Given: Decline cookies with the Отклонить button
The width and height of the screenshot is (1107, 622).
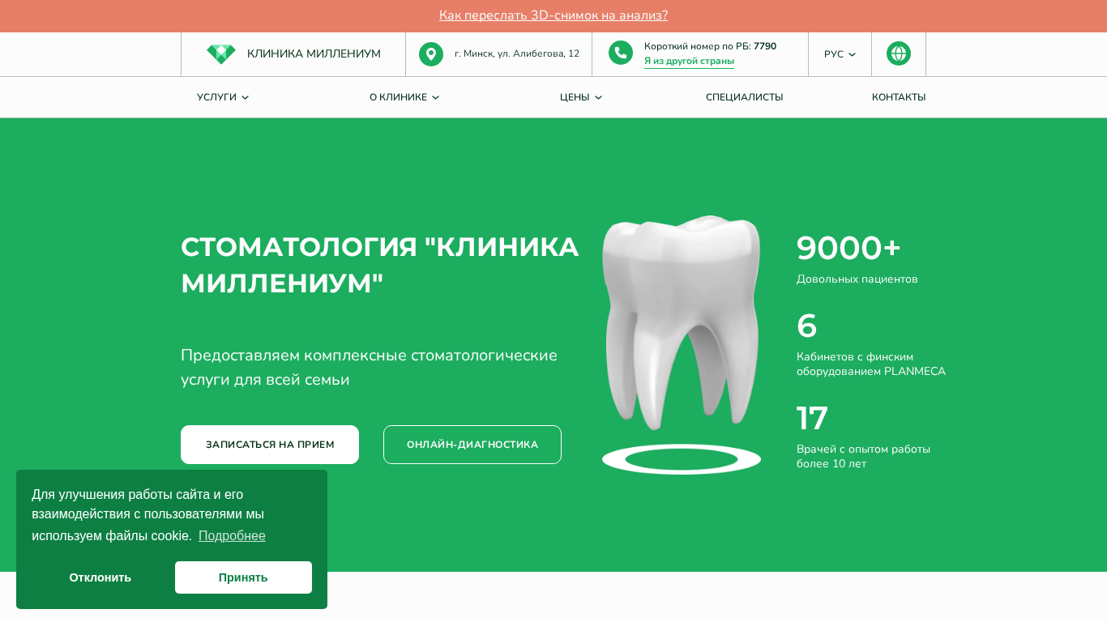Looking at the screenshot, I should [x=100, y=577].
